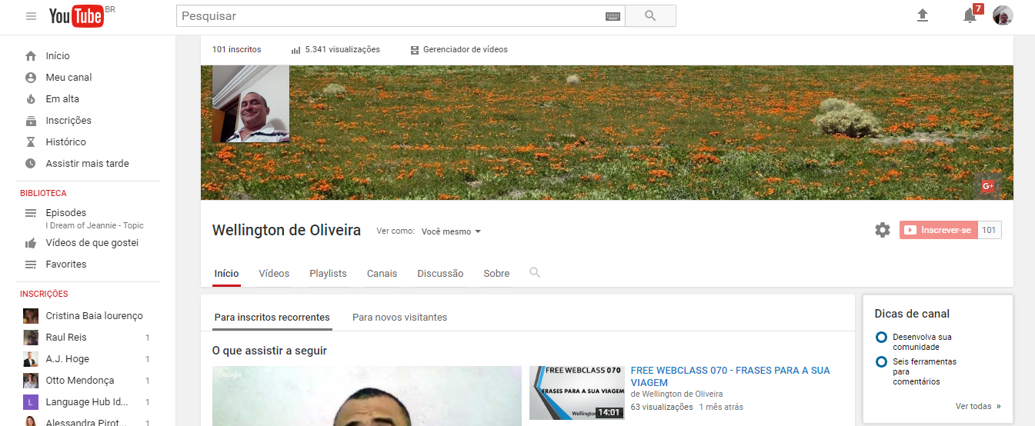Click the Em alta flame icon
Screen dimensions: 1035x426
coord(31,99)
